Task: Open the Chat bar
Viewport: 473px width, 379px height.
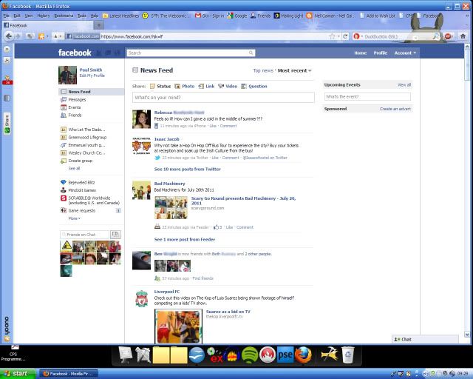Action: (x=425, y=339)
